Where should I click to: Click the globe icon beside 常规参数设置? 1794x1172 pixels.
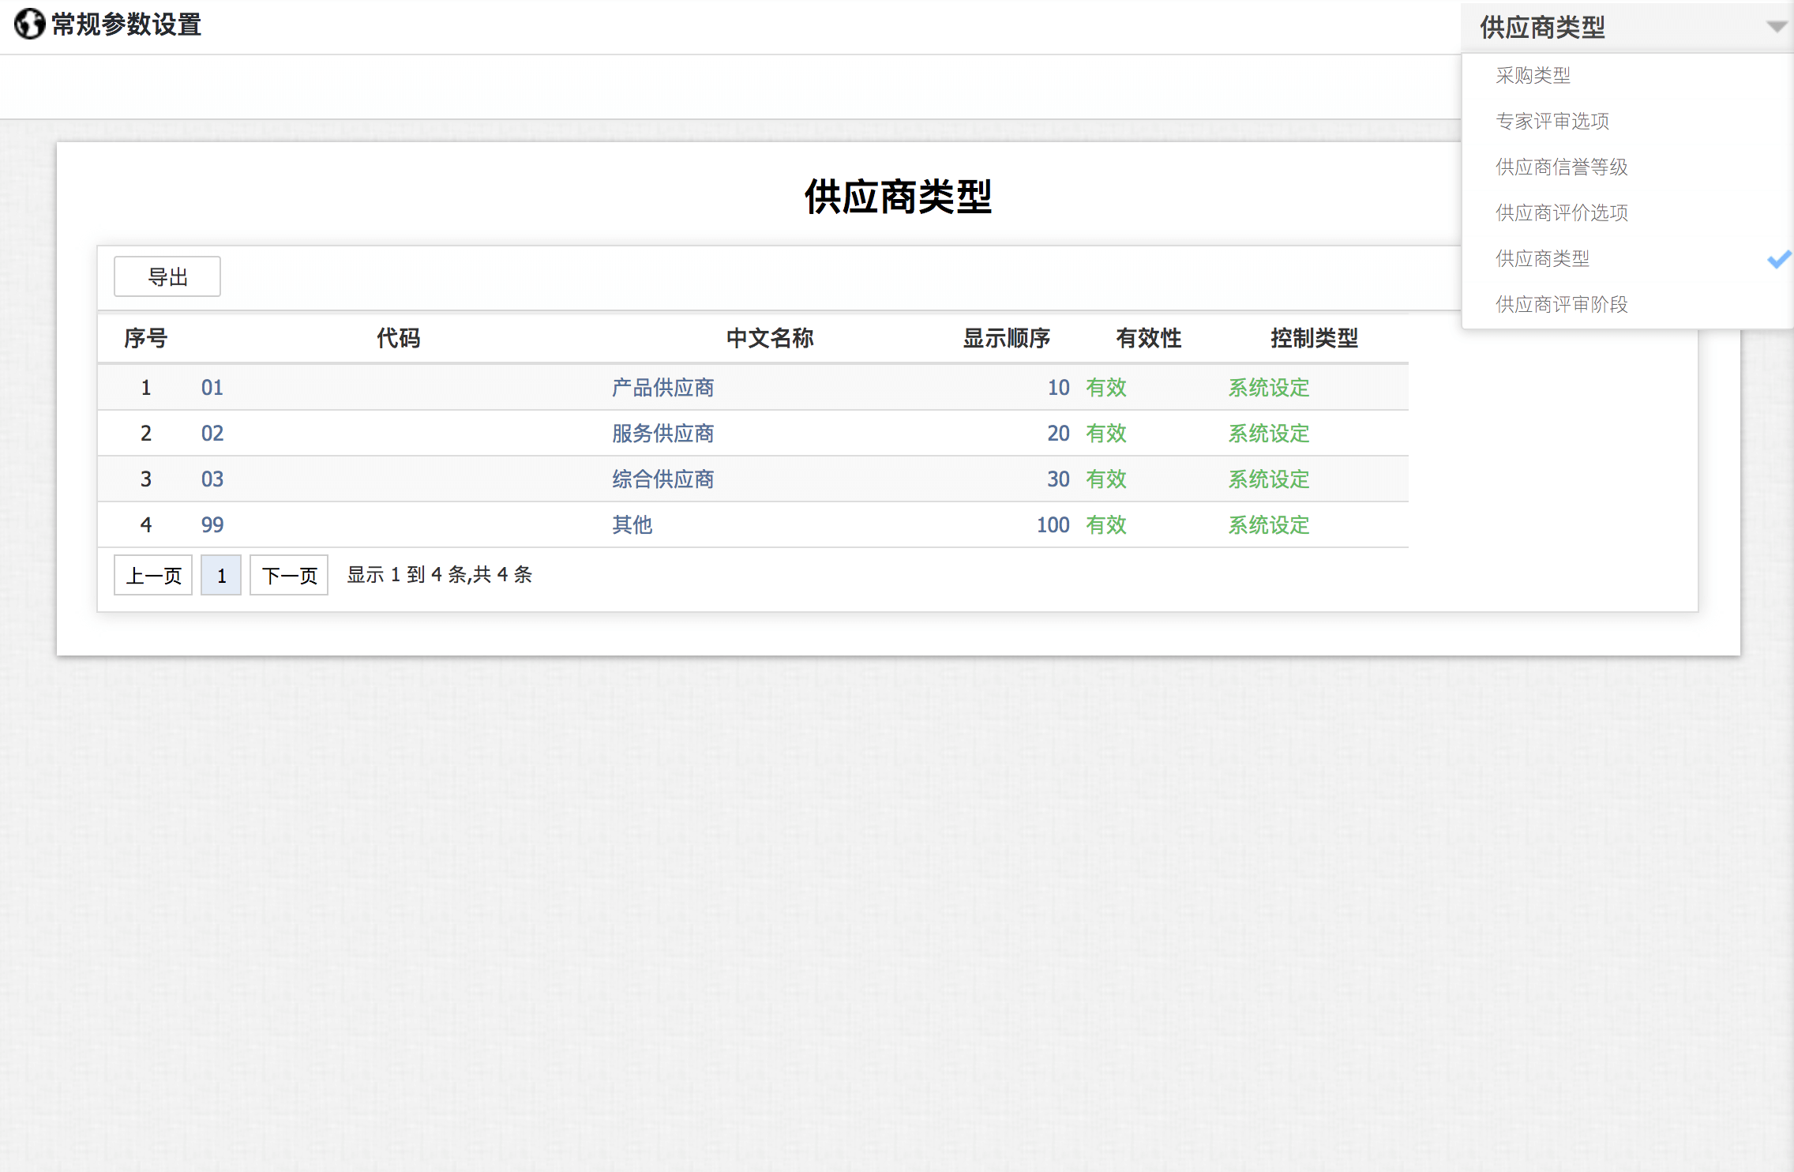coord(29,24)
